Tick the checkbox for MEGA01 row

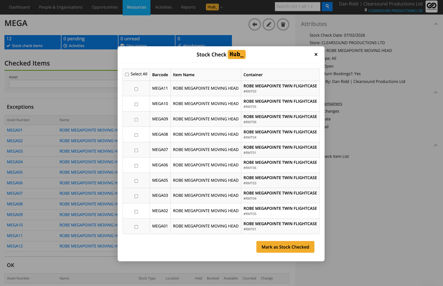(136, 227)
